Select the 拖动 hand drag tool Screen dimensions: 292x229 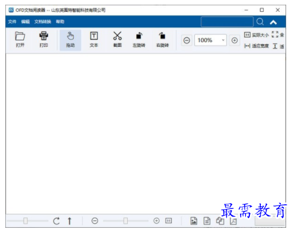[x=70, y=40]
